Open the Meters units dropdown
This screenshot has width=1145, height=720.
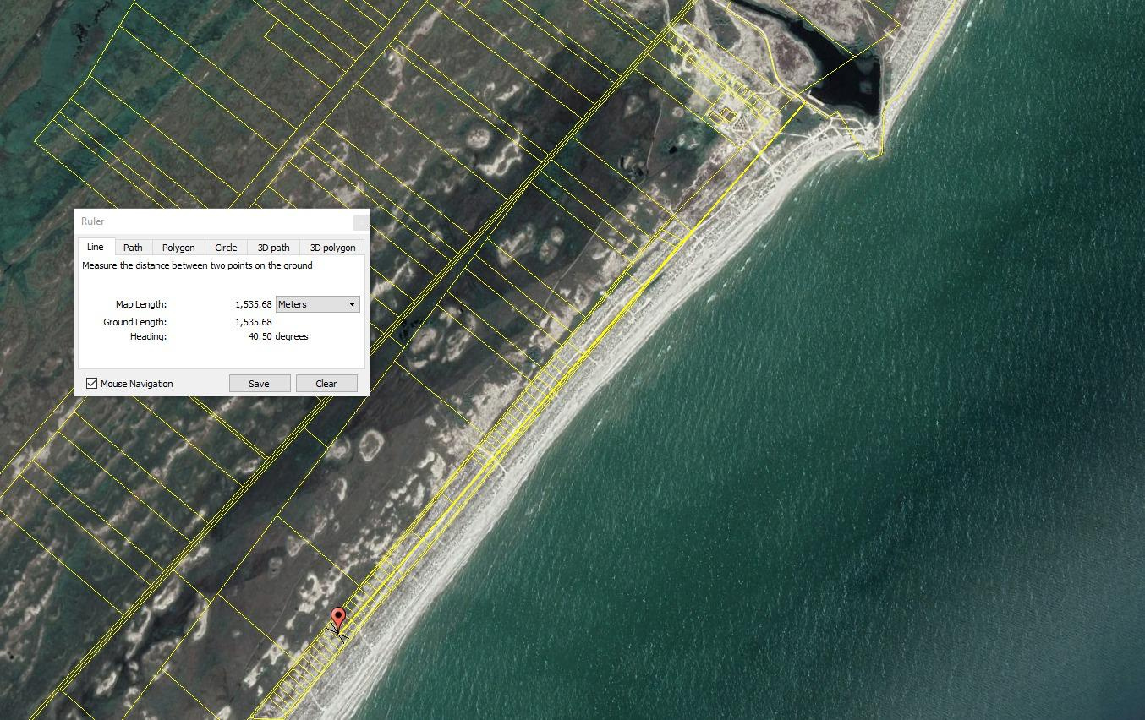tap(318, 304)
